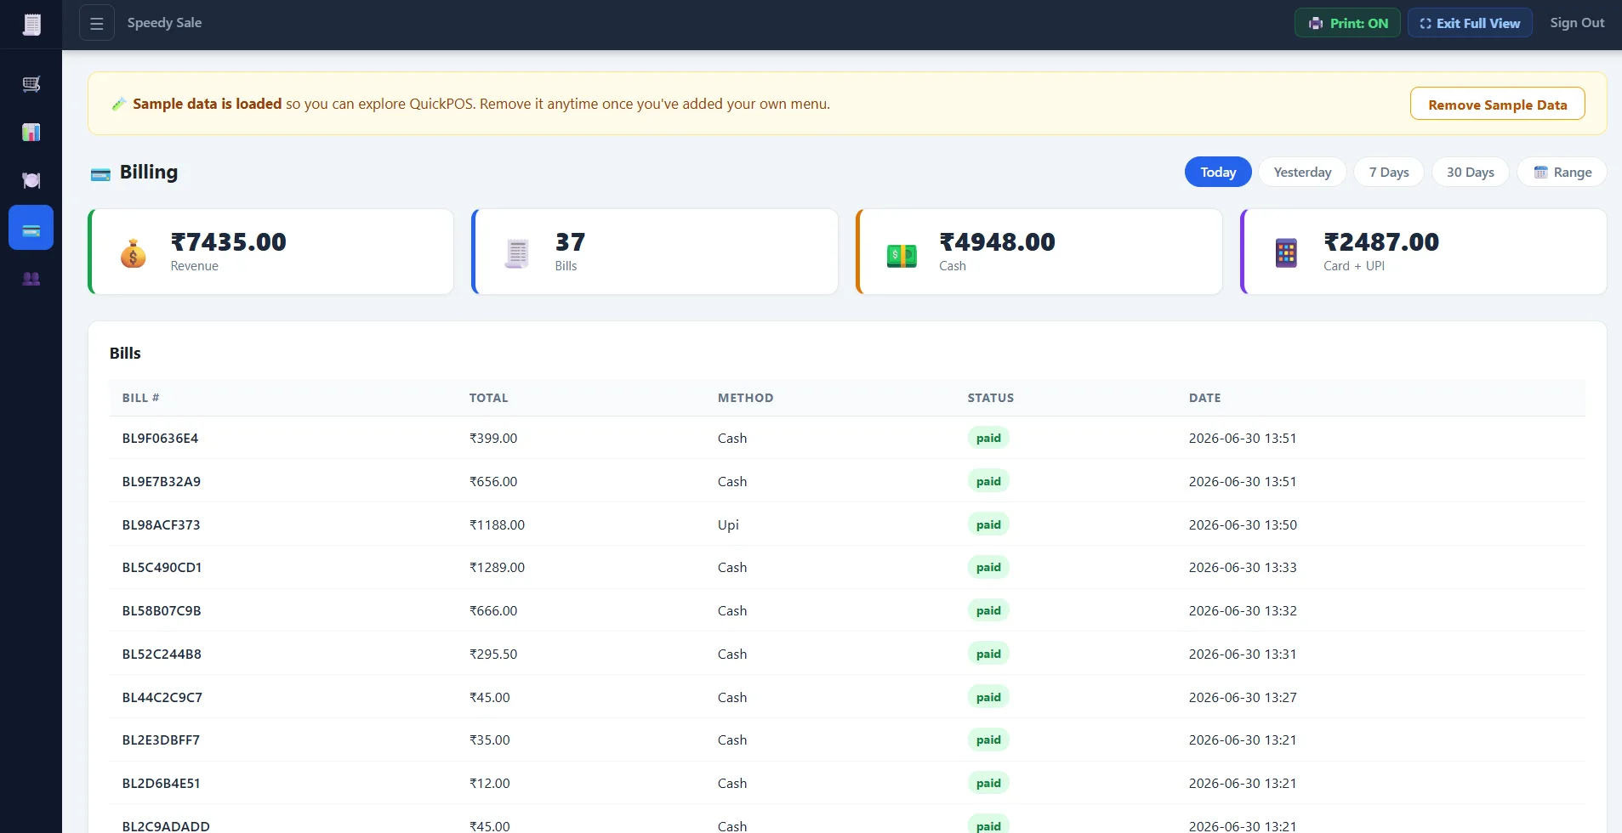Open the menu plate sidebar icon
Screen dimensions: 1622x833
31,180
